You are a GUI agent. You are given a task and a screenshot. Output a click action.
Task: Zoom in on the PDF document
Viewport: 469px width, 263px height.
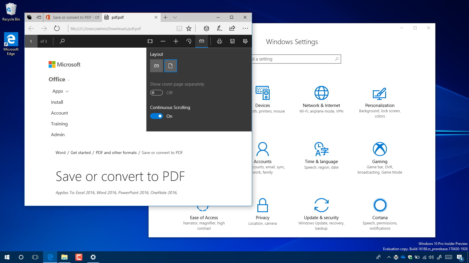[x=176, y=41]
